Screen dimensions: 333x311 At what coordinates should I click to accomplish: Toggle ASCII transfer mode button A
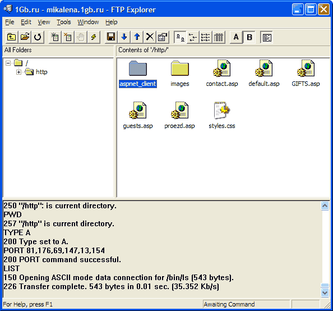tap(236, 37)
